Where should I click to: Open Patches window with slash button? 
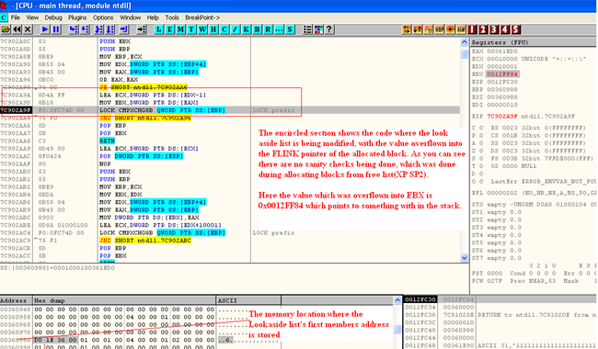pos(236,29)
